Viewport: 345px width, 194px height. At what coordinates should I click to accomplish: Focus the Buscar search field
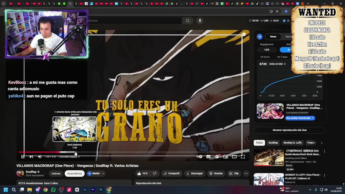pyautogui.click(x=135, y=20)
